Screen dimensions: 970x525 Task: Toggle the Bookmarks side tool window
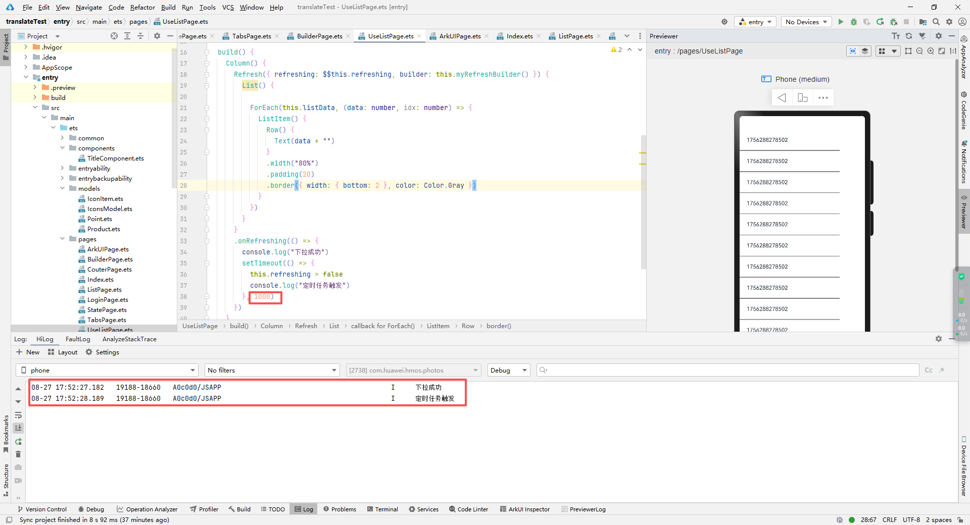pos(6,433)
